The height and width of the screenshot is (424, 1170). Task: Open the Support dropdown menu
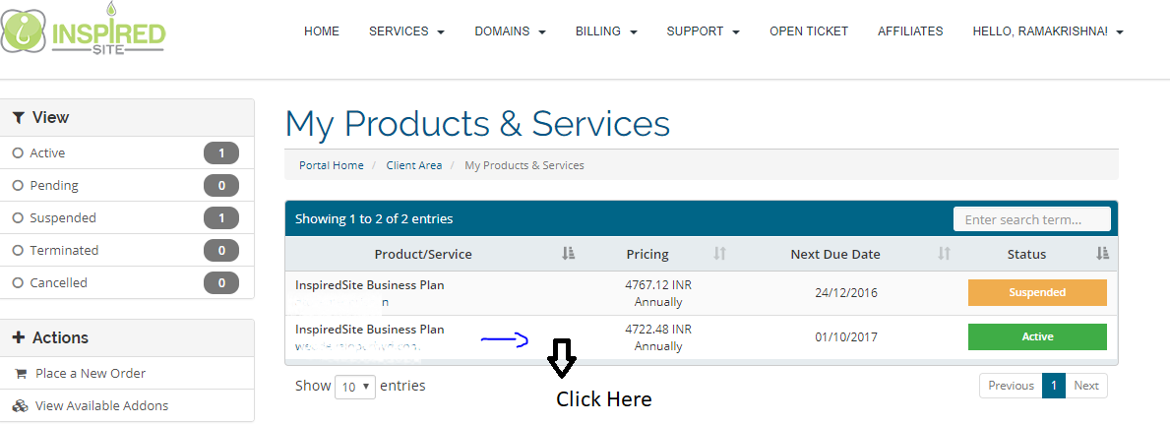pyautogui.click(x=703, y=31)
